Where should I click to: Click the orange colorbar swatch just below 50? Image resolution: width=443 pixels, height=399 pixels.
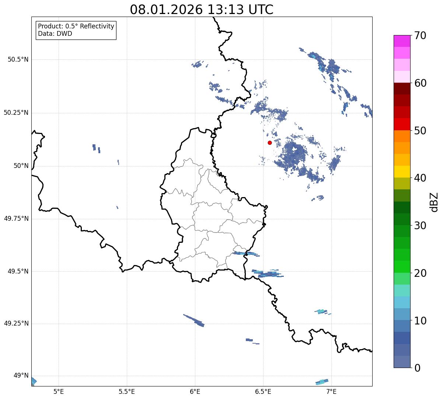pos(402,136)
